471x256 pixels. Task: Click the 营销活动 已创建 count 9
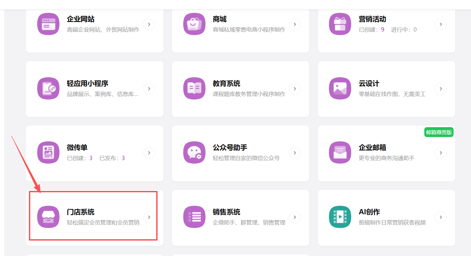pos(383,30)
